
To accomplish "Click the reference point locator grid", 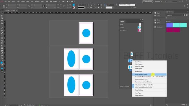I will (x=4, y=6).
